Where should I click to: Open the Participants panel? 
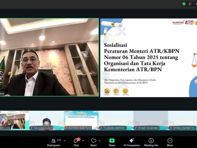point(54,142)
